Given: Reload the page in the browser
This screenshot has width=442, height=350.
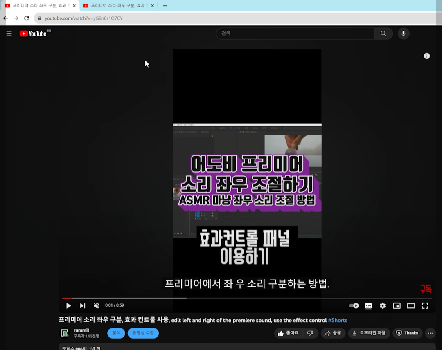Looking at the screenshot, I should (27, 18).
